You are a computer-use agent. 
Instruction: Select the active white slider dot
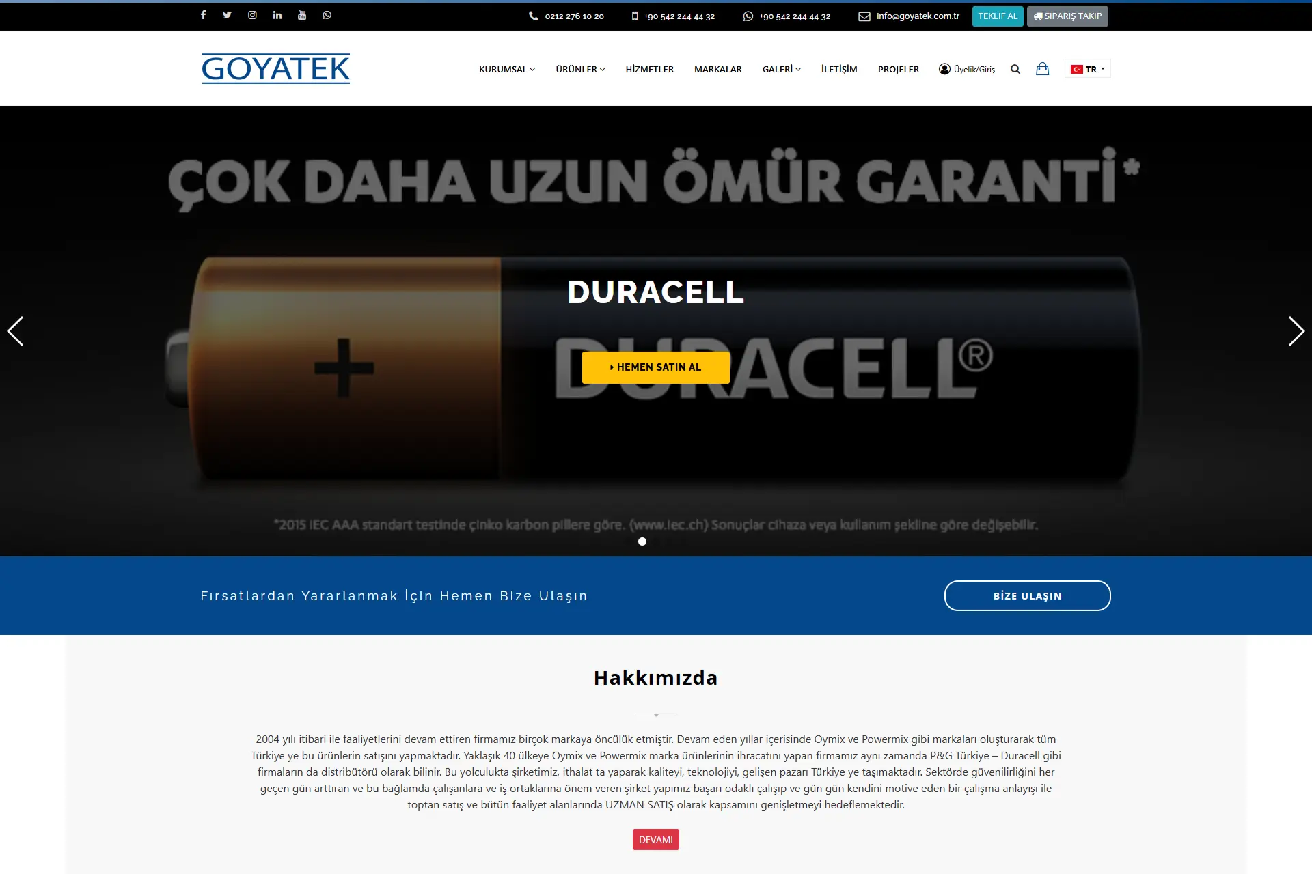(x=642, y=541)
